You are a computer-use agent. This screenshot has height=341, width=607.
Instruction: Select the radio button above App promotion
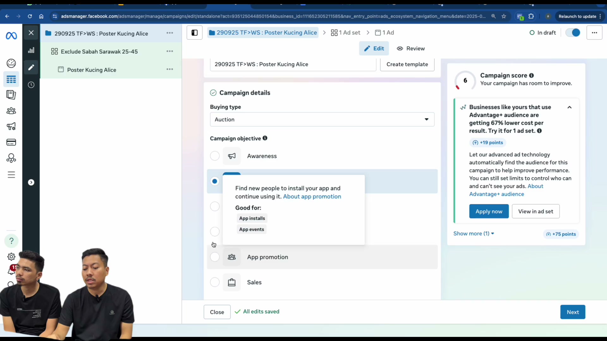[x=215, y=232]
